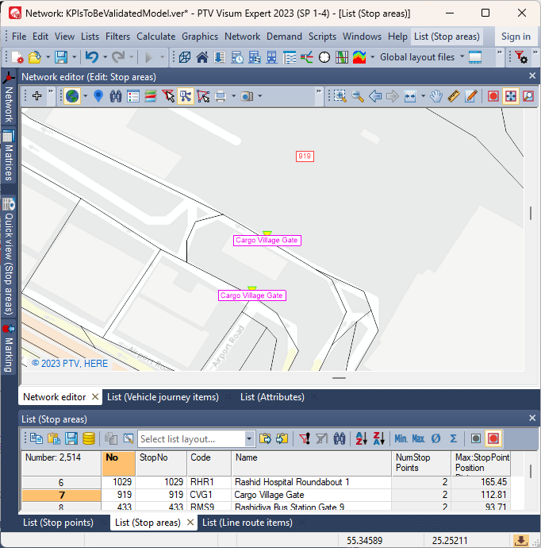Click the Sign in button

coord(516,37)
